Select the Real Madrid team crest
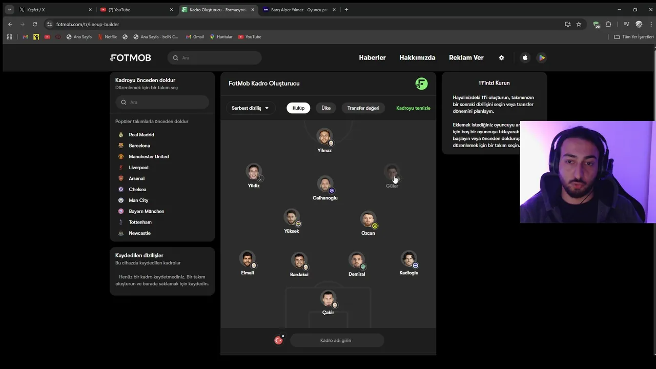656x369 pixels. [x=121, y=135]
